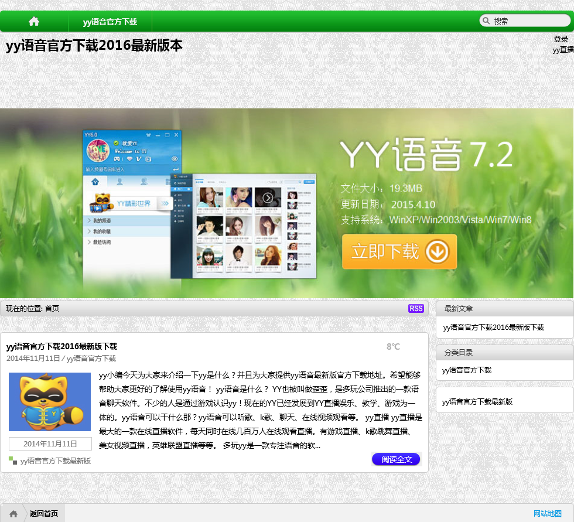The width and height of the screenshot is (574, 522).
Task: Open sidebar category yy语音官方下载
Action: coord(467,370)
